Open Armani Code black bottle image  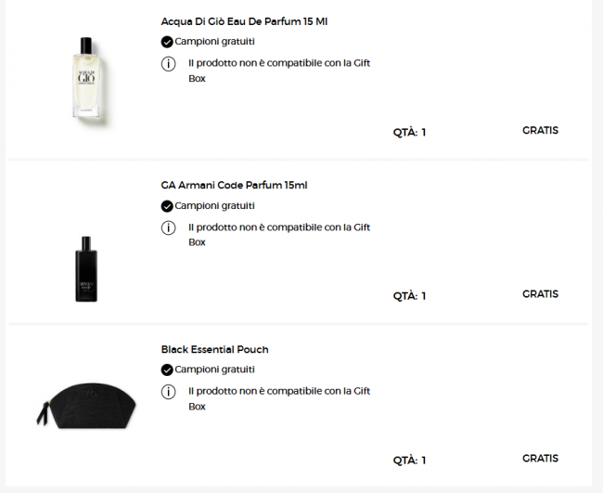click(86, 269)
